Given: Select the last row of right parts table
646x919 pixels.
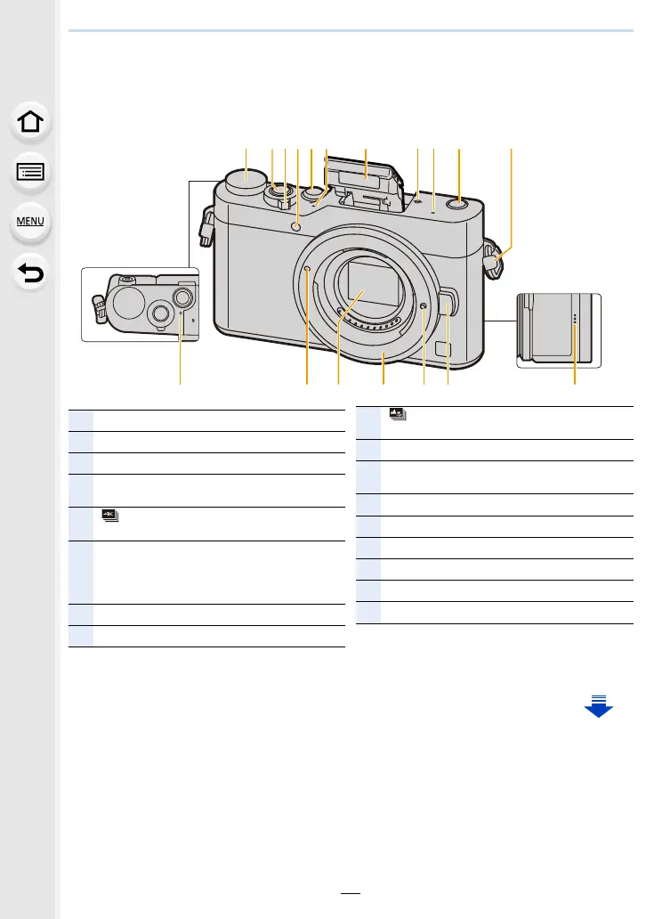Looking at the screenshot, I should click(495, 613).
